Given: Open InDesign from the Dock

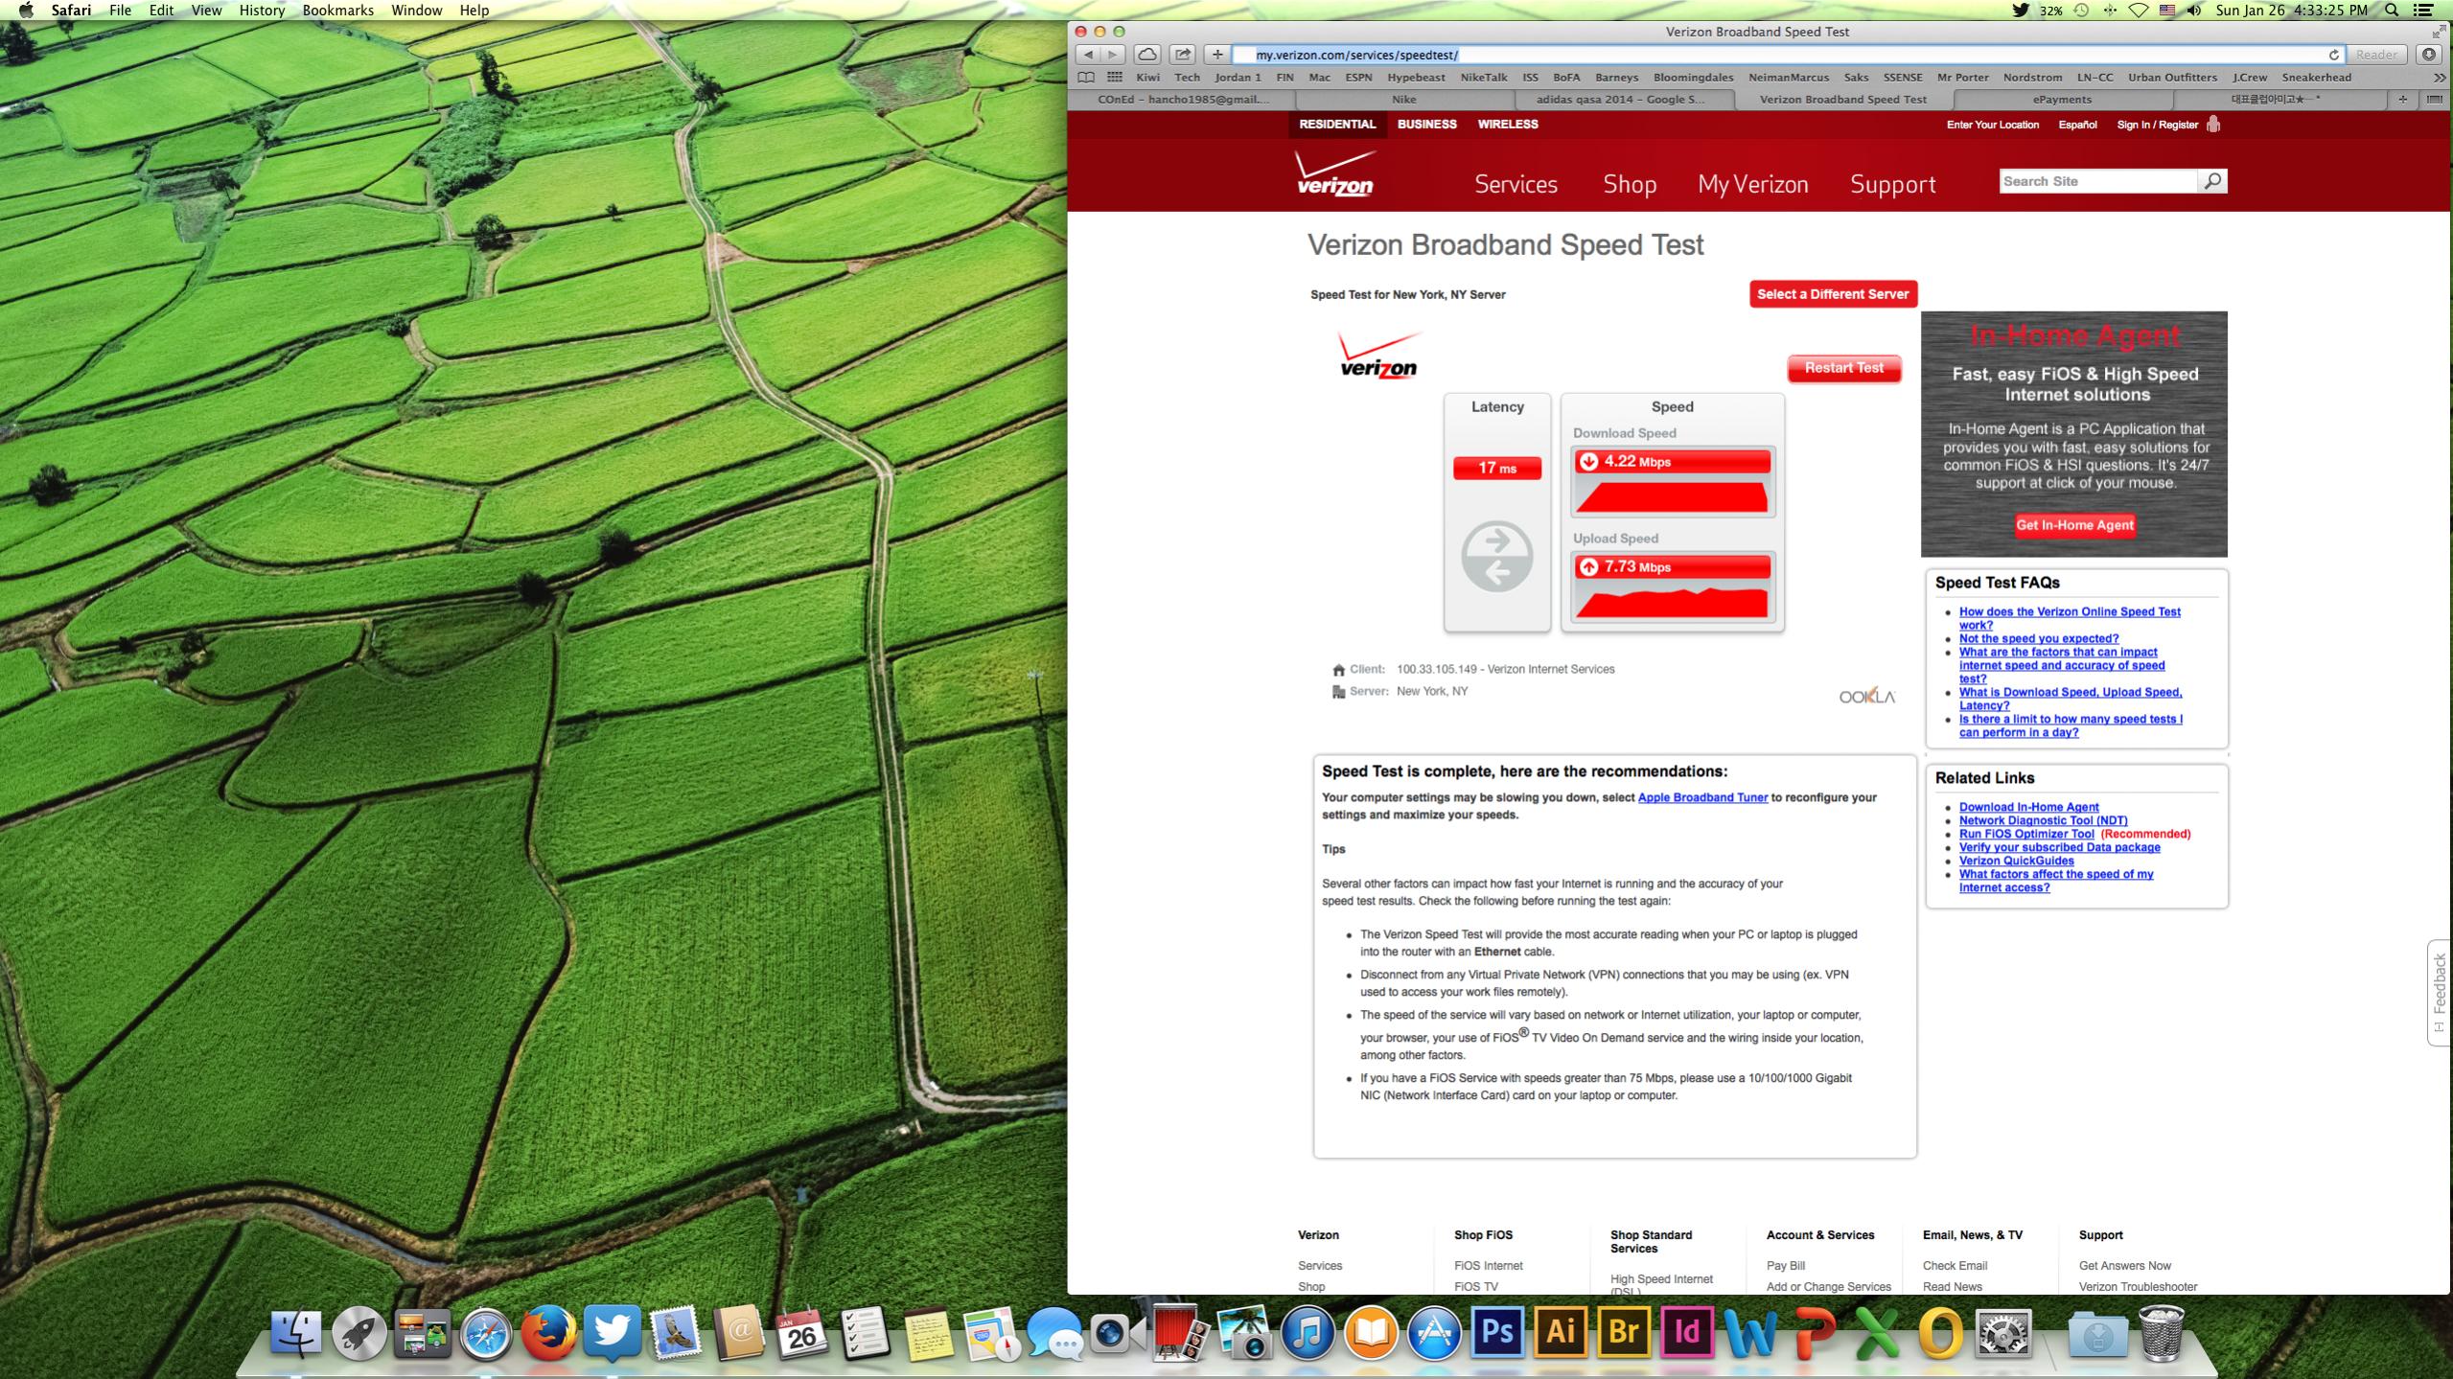Looking at the screenshot, I should point(1687,1333).
